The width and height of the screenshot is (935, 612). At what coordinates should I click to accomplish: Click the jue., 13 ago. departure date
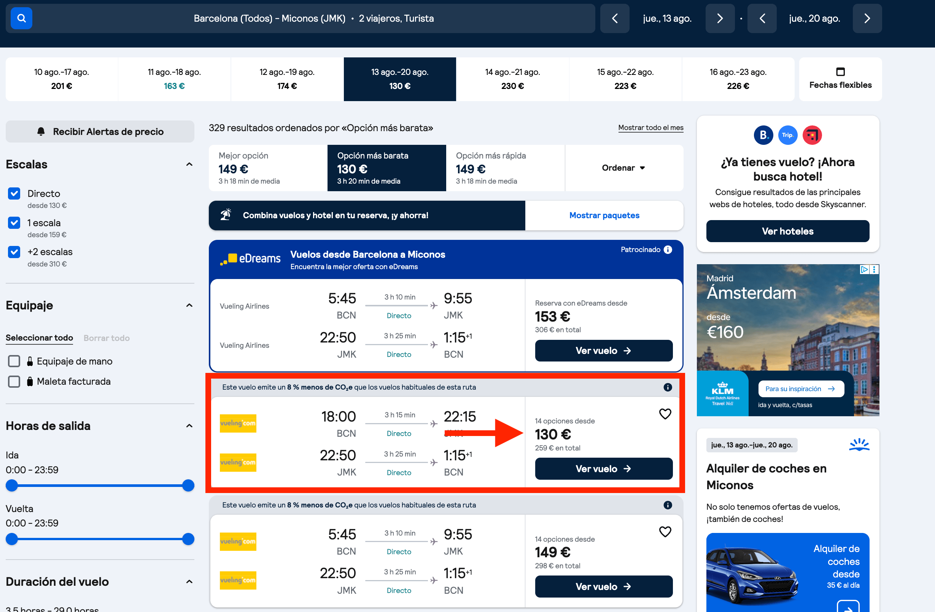coord(667,19)
